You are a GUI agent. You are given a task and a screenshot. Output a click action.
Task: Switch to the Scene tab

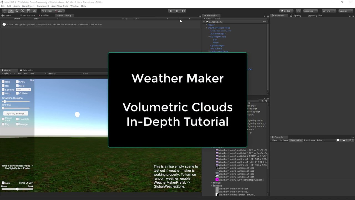point(6,16)
